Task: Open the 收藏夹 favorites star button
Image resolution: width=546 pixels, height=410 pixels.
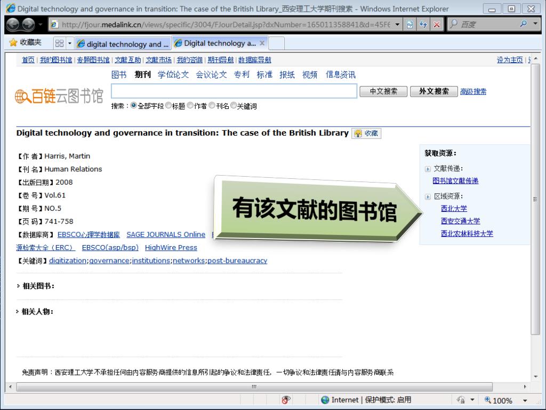Action: click(26, 43)
